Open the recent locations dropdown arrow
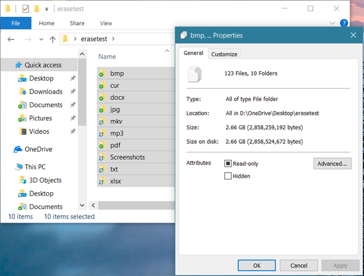This screenshot has height=276, width=364. tap(39, 39)
